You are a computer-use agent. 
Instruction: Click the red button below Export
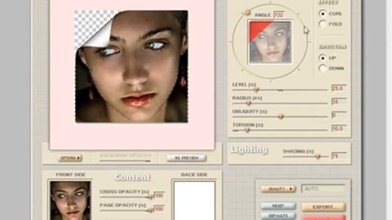pos(323,218)
